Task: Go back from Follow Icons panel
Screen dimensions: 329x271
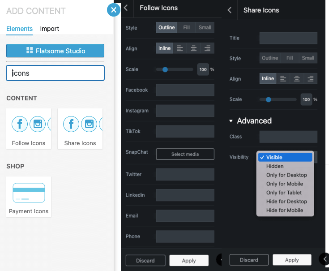Action: 126,8
